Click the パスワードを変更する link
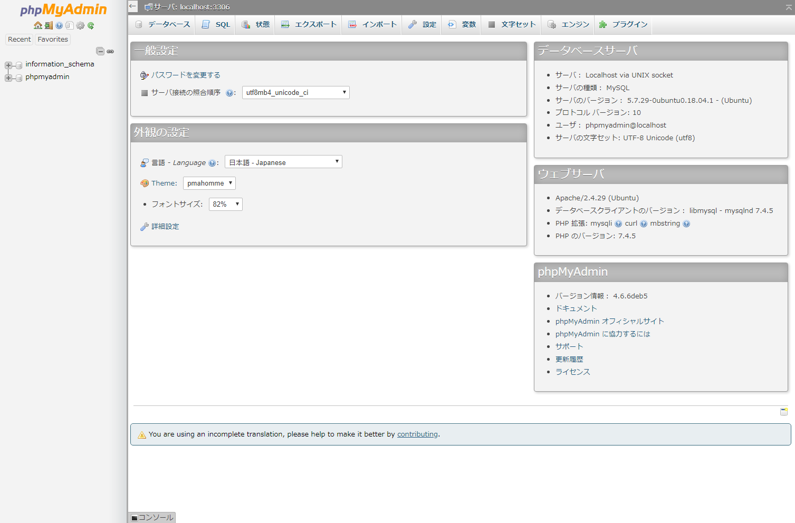This screenshot has width=795, height=523. tap(186, 75)
